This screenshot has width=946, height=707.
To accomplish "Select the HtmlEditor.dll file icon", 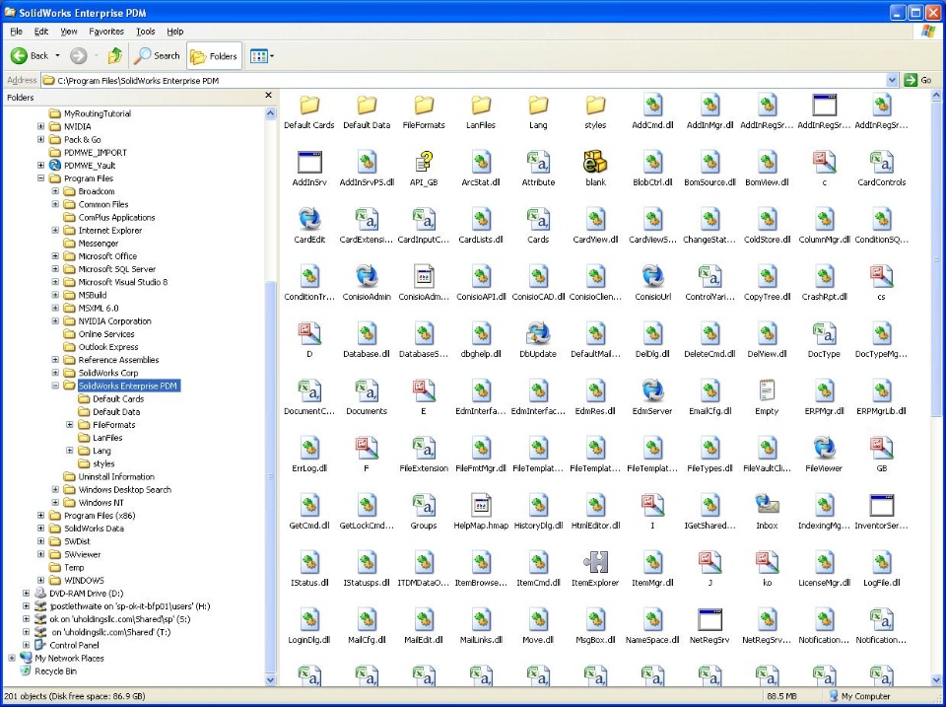I will pyautogui.click(x=595, y=505).
